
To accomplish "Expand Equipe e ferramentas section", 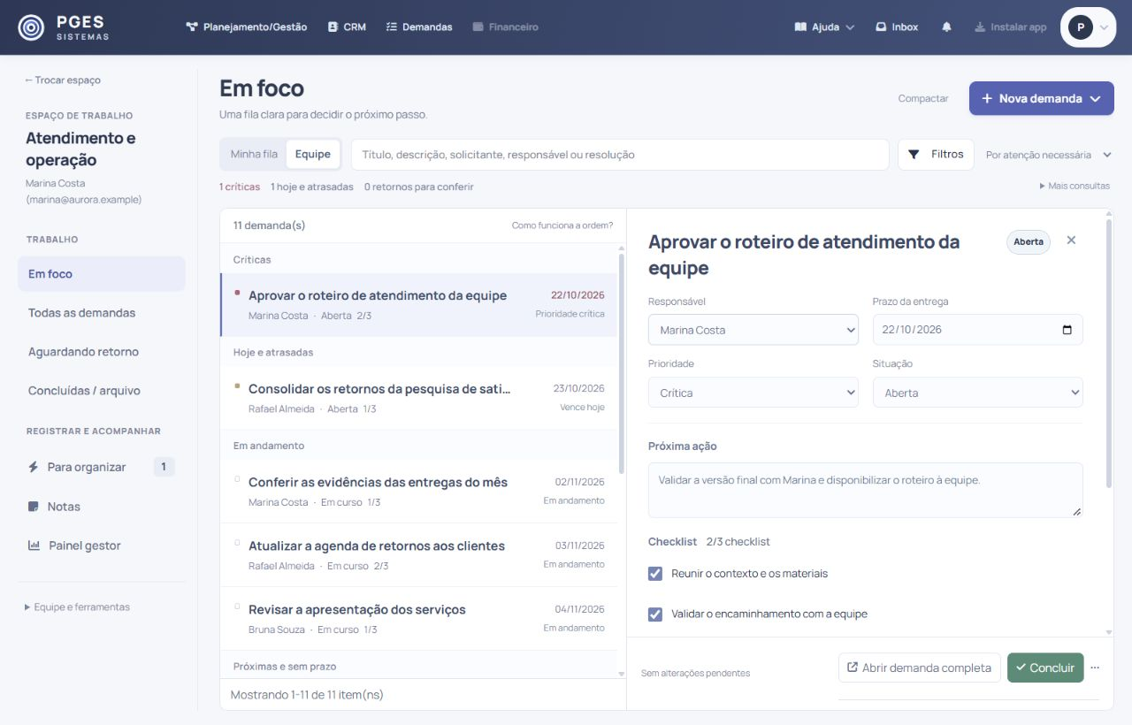I will [78, 607].
